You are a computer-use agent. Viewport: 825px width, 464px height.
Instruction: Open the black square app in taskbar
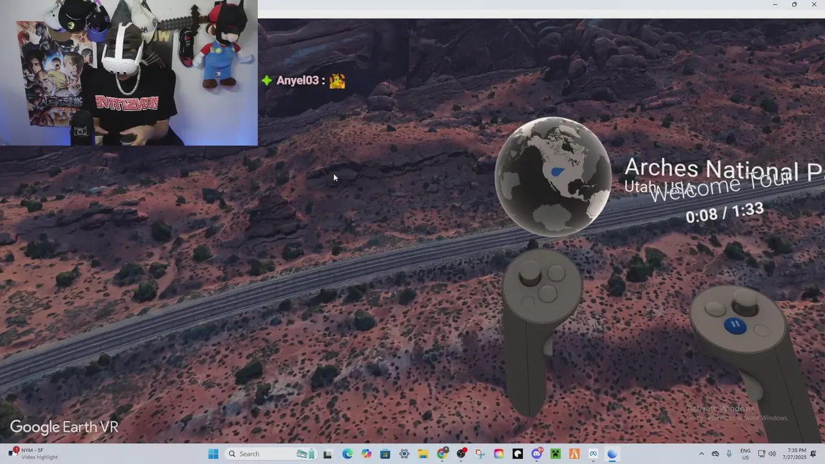(x=518, y=454)
